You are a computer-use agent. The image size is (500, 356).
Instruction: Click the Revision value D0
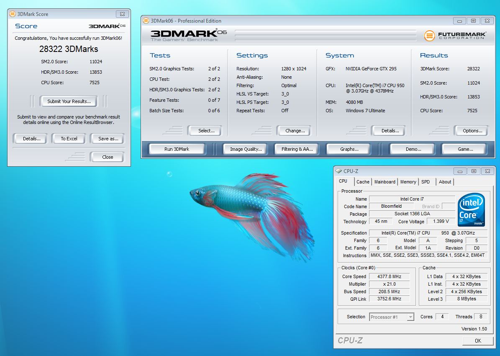tap(477, 248)
